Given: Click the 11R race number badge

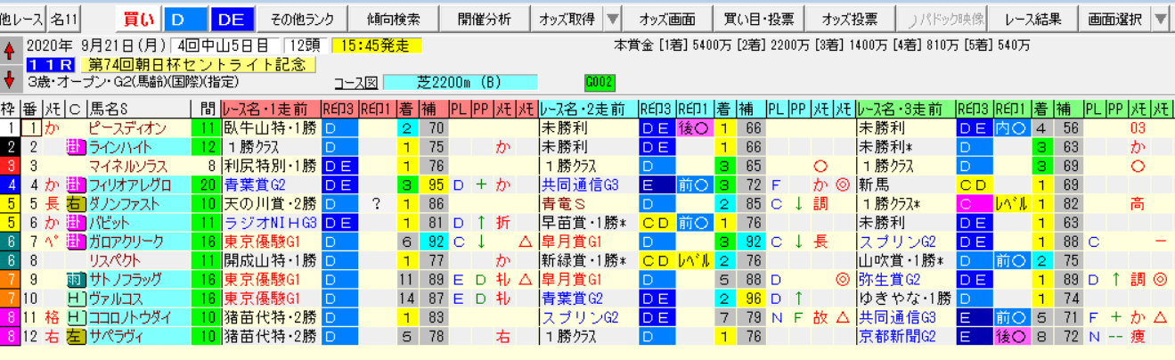Looking at the screenshot, I should pyautogui.click(x=50, y=65).
